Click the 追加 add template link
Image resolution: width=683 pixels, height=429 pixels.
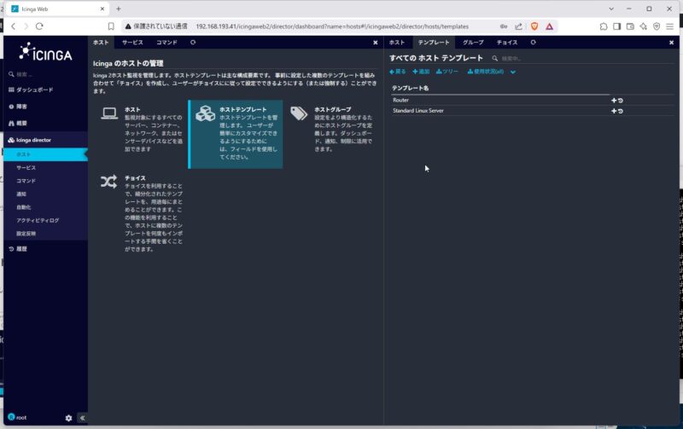(x=421, y=72)
